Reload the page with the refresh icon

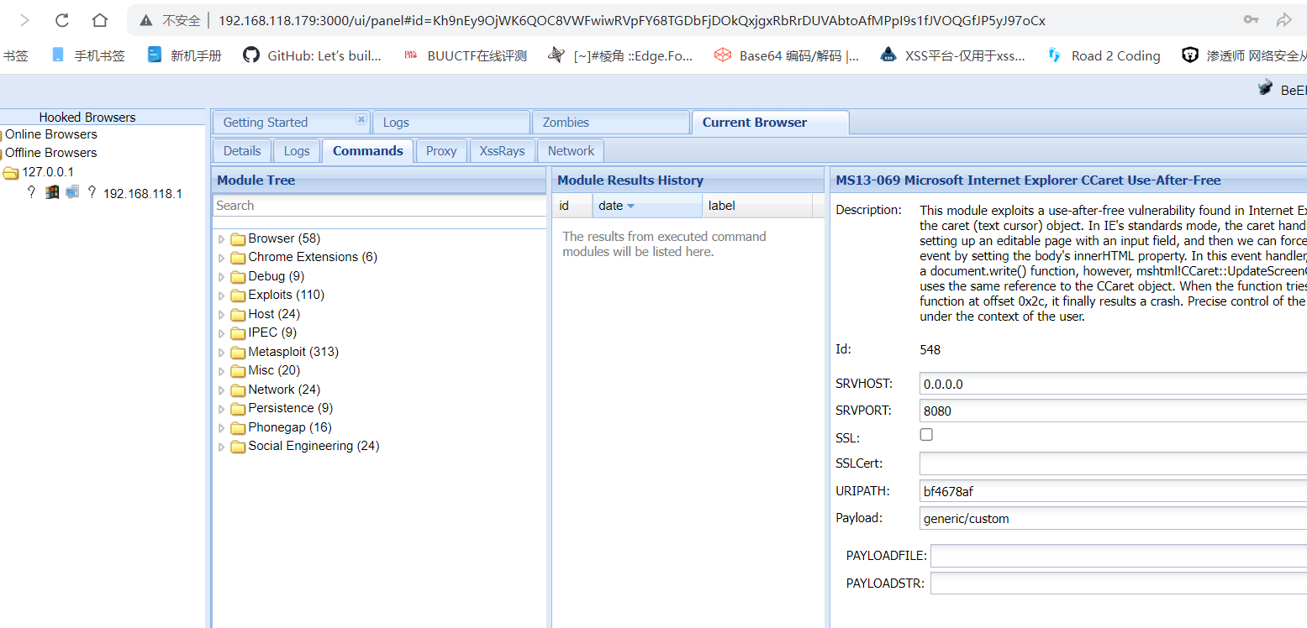click(61, 20)
